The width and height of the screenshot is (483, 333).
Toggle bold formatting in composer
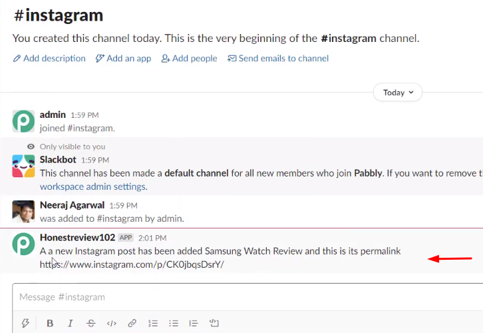[x=50, y=323]
